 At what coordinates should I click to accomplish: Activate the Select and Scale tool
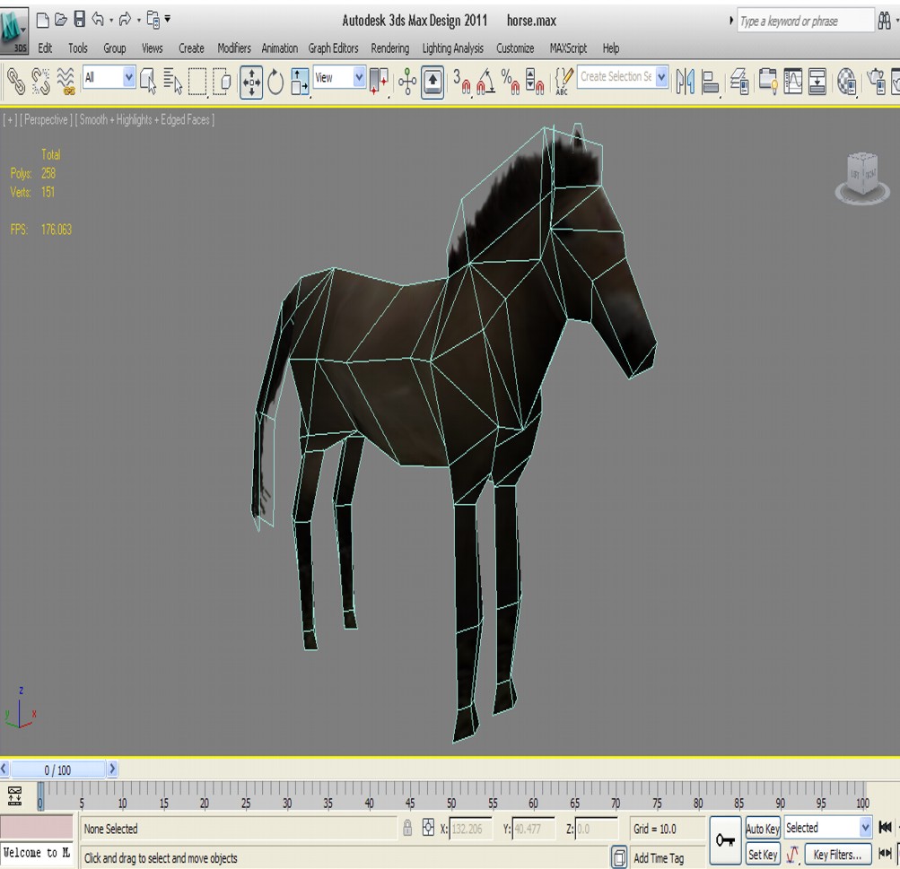click(300, 82)
